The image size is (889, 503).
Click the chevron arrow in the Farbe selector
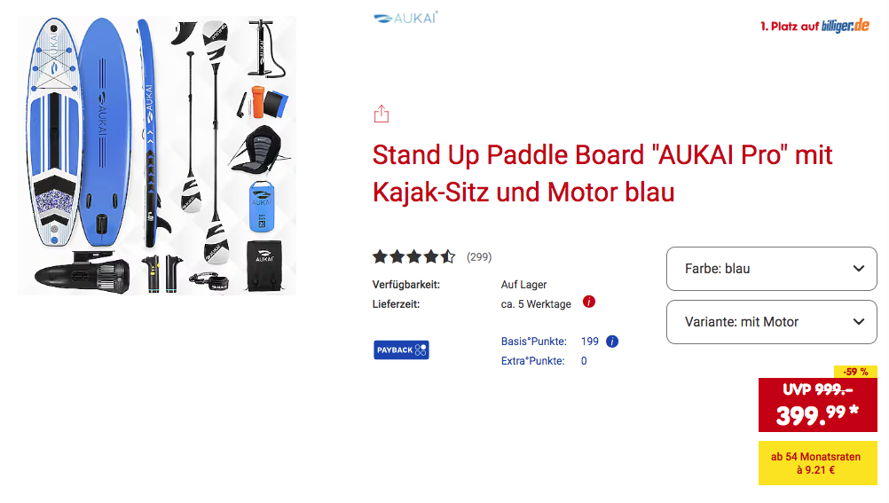(x=859, y=269)
